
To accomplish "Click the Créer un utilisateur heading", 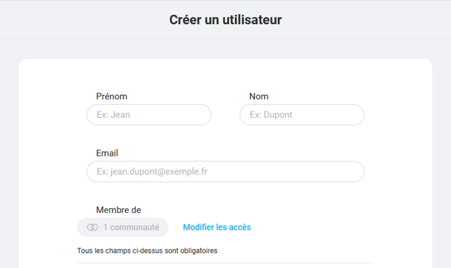I will [x=225, y=19].
